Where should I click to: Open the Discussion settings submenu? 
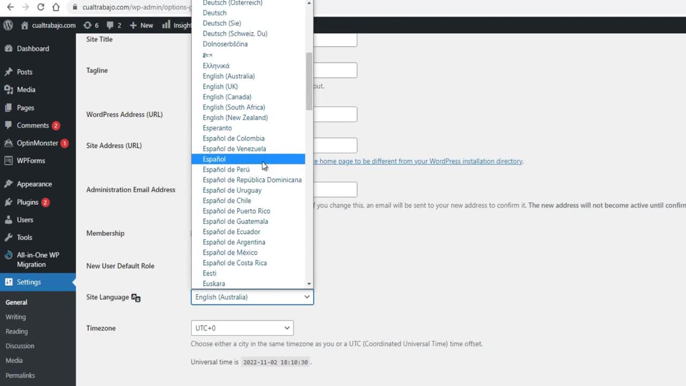click(x=20, y=346)
